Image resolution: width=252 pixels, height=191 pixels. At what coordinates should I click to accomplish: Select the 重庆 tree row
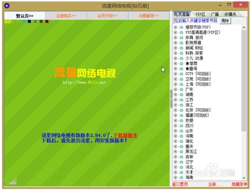click(x=189, y=146)
